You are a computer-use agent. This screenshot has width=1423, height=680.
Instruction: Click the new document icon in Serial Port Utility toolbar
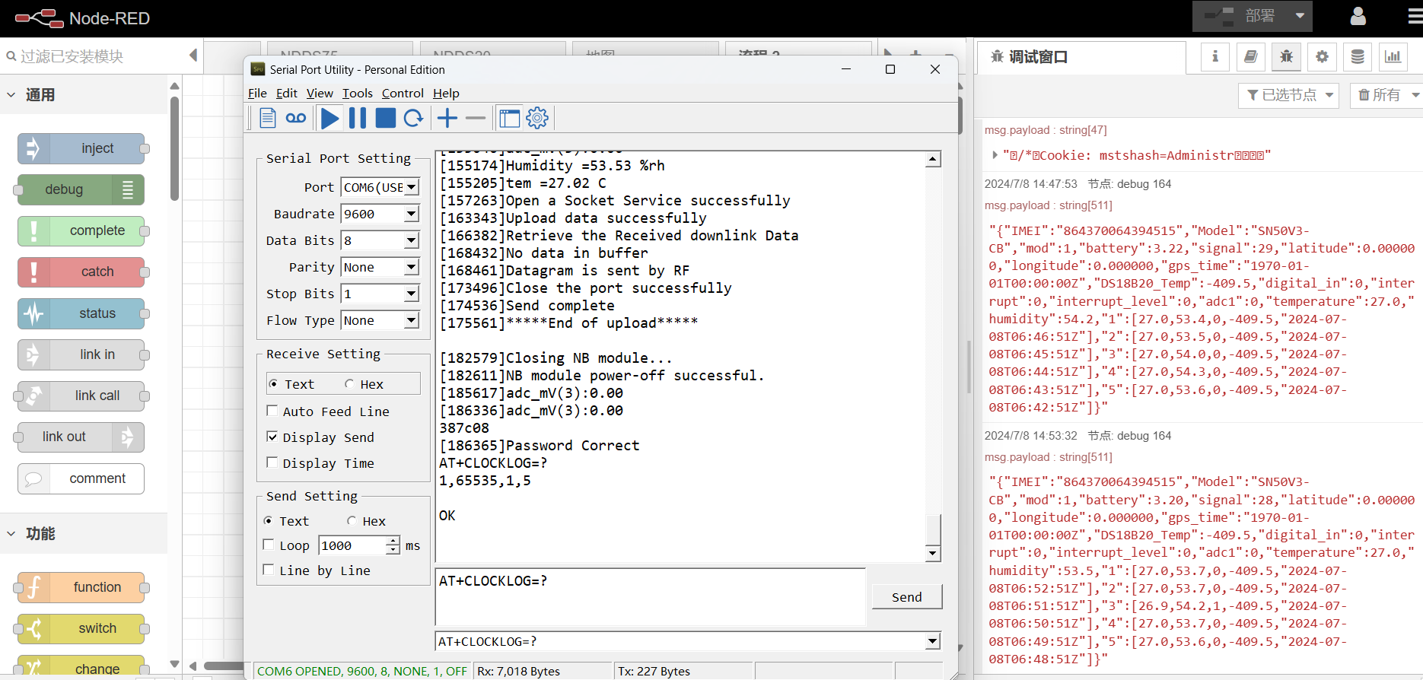click(x=267, y=118)
